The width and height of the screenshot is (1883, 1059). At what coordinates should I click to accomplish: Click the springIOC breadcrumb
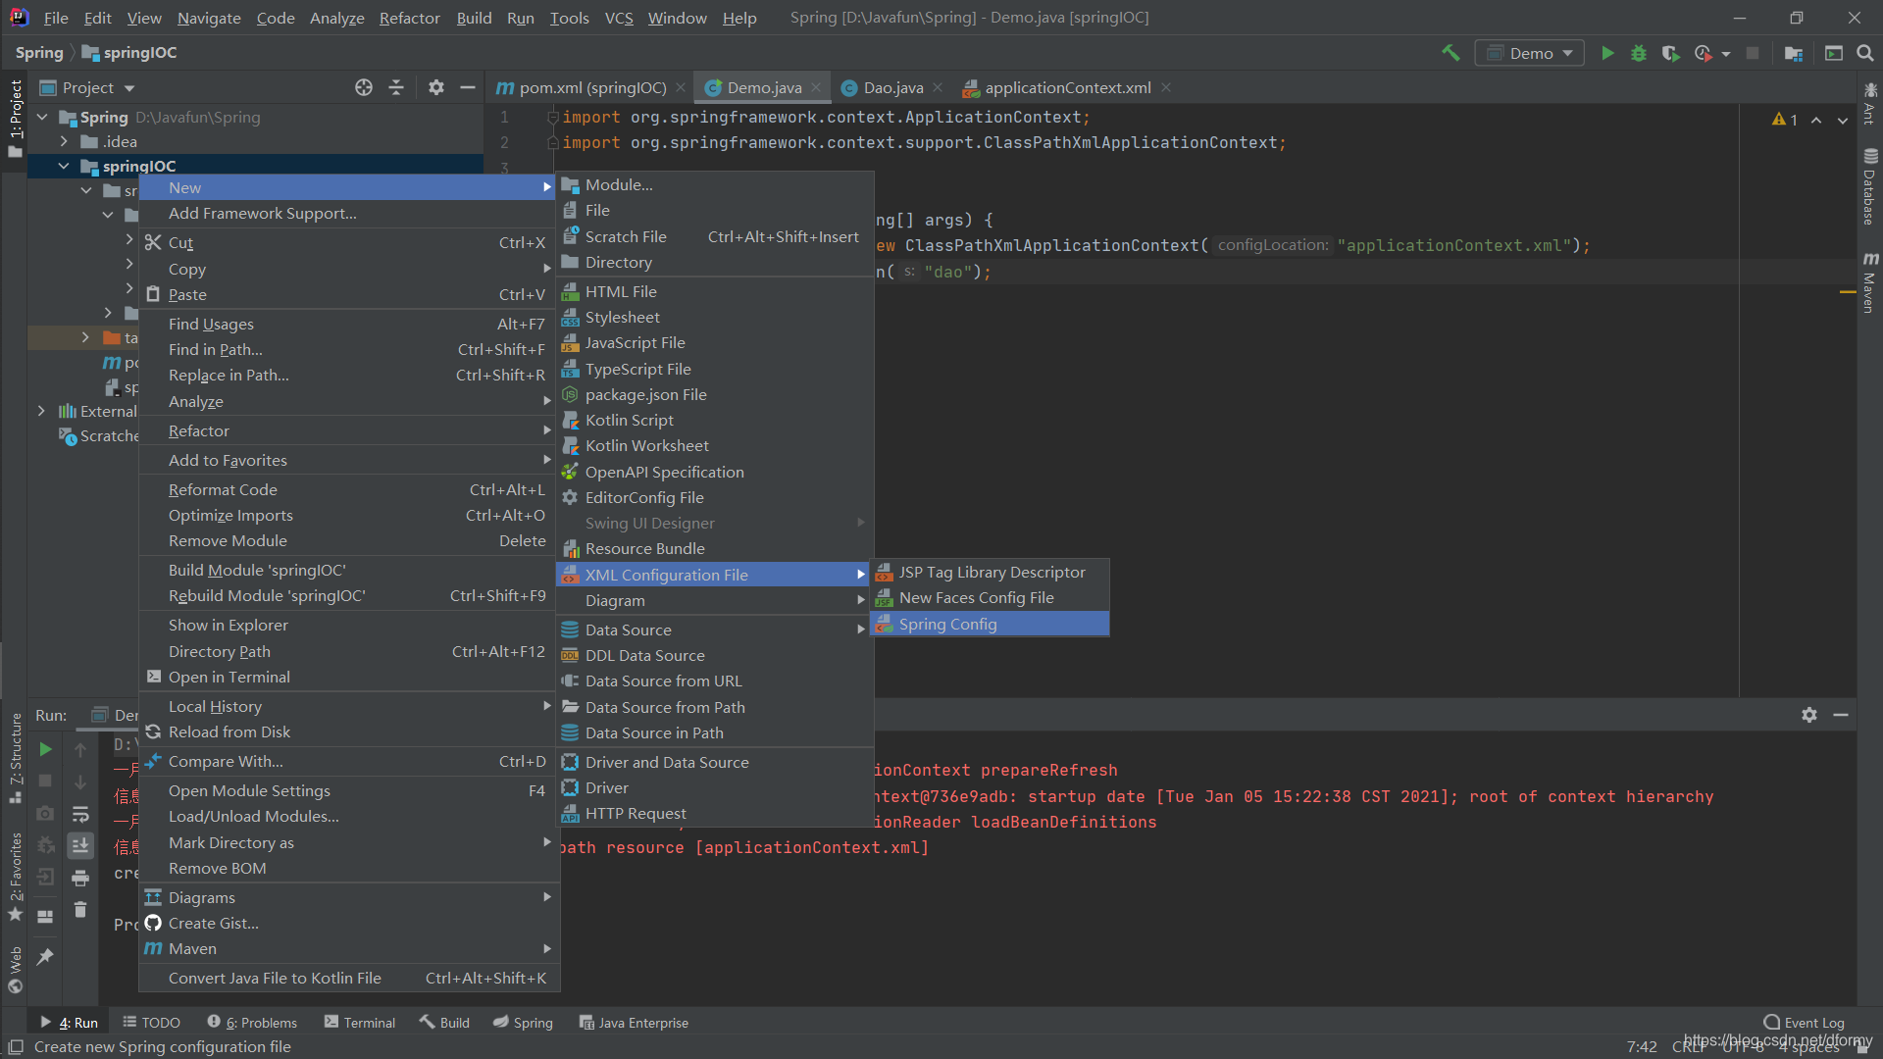[129, 53]
